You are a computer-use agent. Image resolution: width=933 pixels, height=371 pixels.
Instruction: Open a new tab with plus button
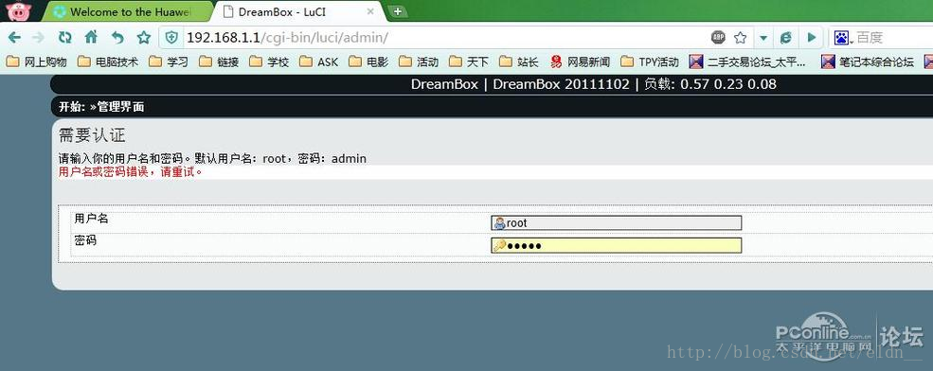point(398,11)
